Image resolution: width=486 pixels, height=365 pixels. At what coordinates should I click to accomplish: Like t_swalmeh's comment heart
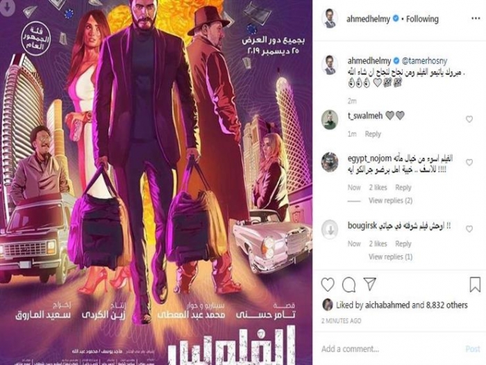[469, 119]
